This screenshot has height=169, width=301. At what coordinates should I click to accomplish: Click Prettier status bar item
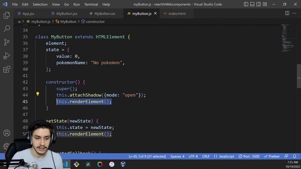point(272,156)
